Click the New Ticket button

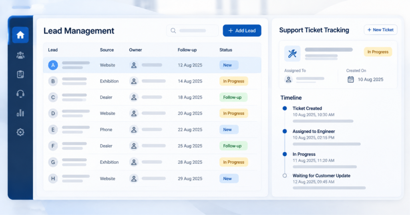(380, 30)
